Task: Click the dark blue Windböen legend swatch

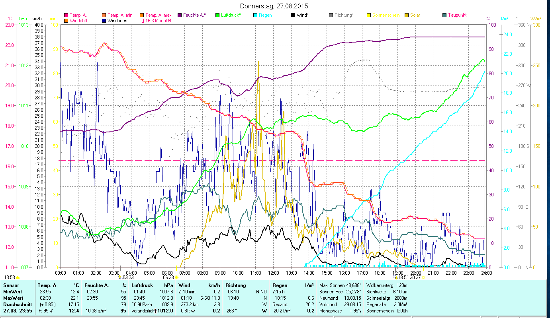Action: coord(104,21)
